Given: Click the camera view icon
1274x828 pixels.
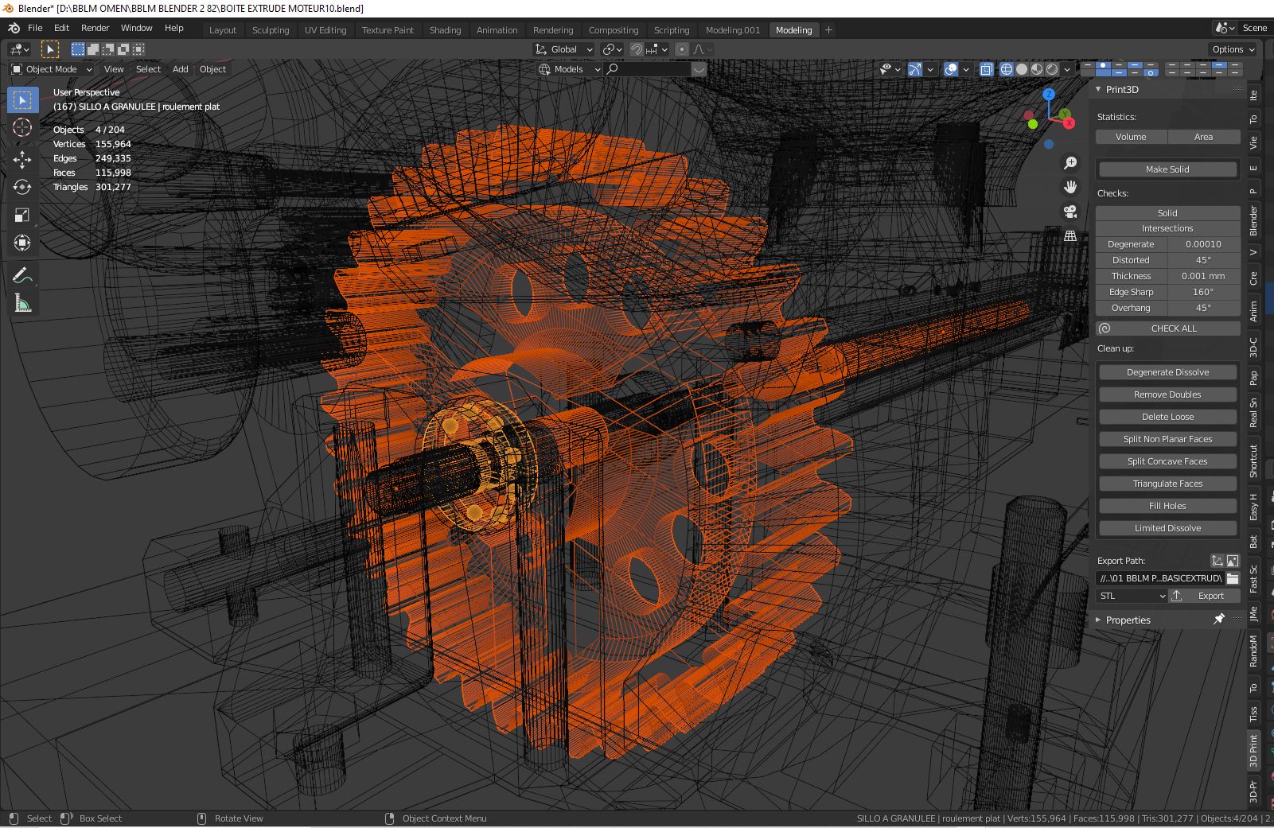Looking at the screenshot, I should 1070,212.
